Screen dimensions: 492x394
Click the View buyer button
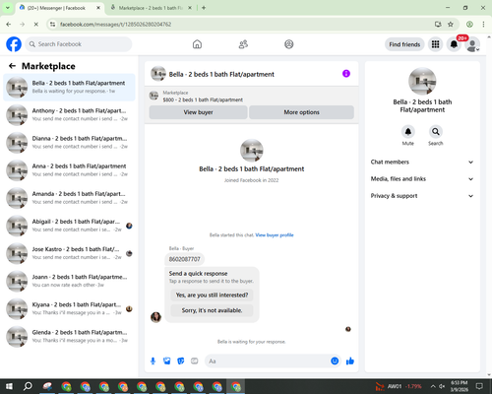point(198,112)
